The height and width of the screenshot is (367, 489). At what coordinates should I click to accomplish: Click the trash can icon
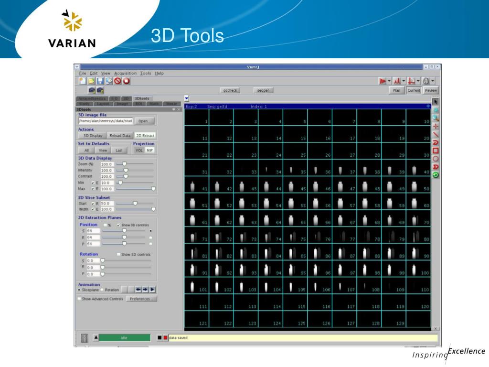(84, 338)
